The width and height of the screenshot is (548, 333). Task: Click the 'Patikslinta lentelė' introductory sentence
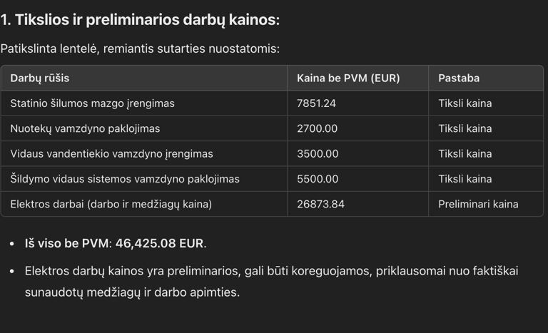(x=140, y=48)
